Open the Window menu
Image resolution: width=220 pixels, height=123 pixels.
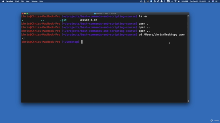tap(34, 1)
